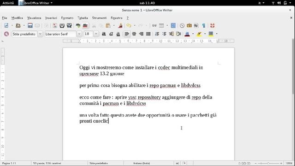Click the Paste clipboard icon
Screen dimensions: 295x166
[108, 25]
